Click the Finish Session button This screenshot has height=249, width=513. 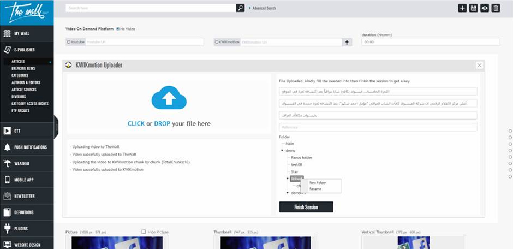pyautogui.click(x=306, y=207)
